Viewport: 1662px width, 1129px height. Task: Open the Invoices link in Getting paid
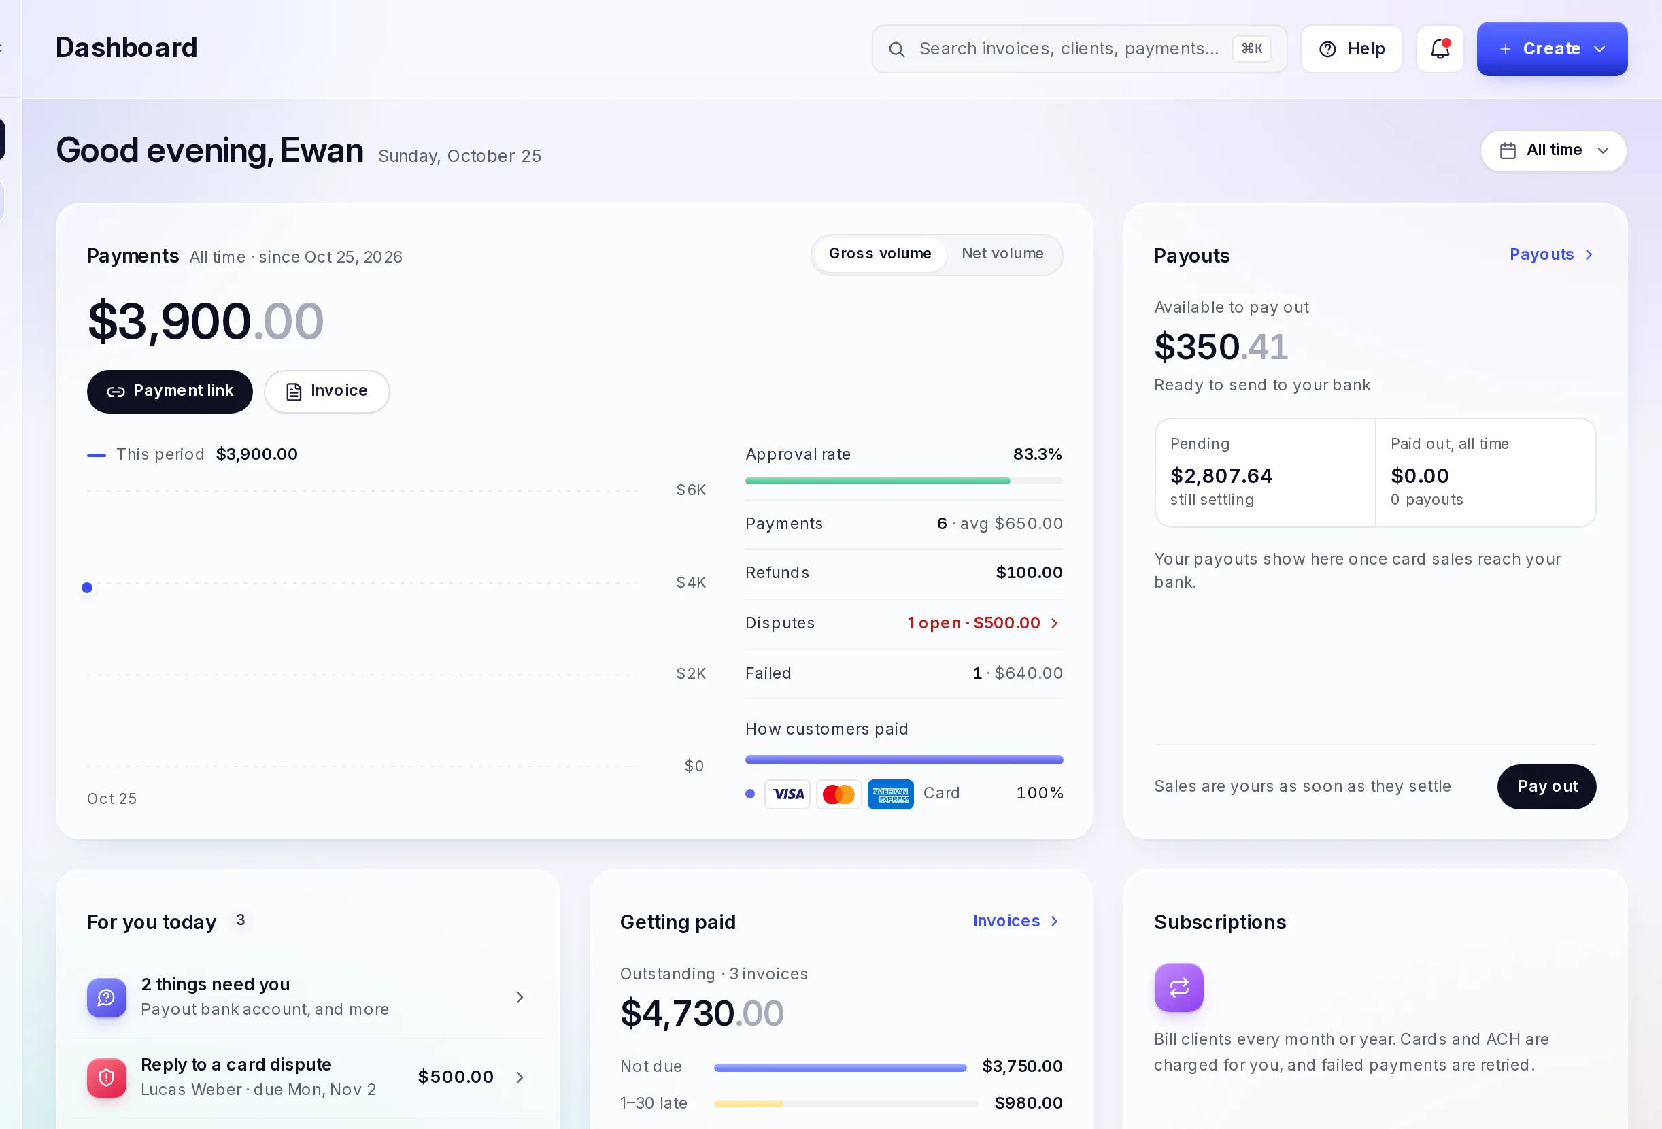[x=1015, y=921]
